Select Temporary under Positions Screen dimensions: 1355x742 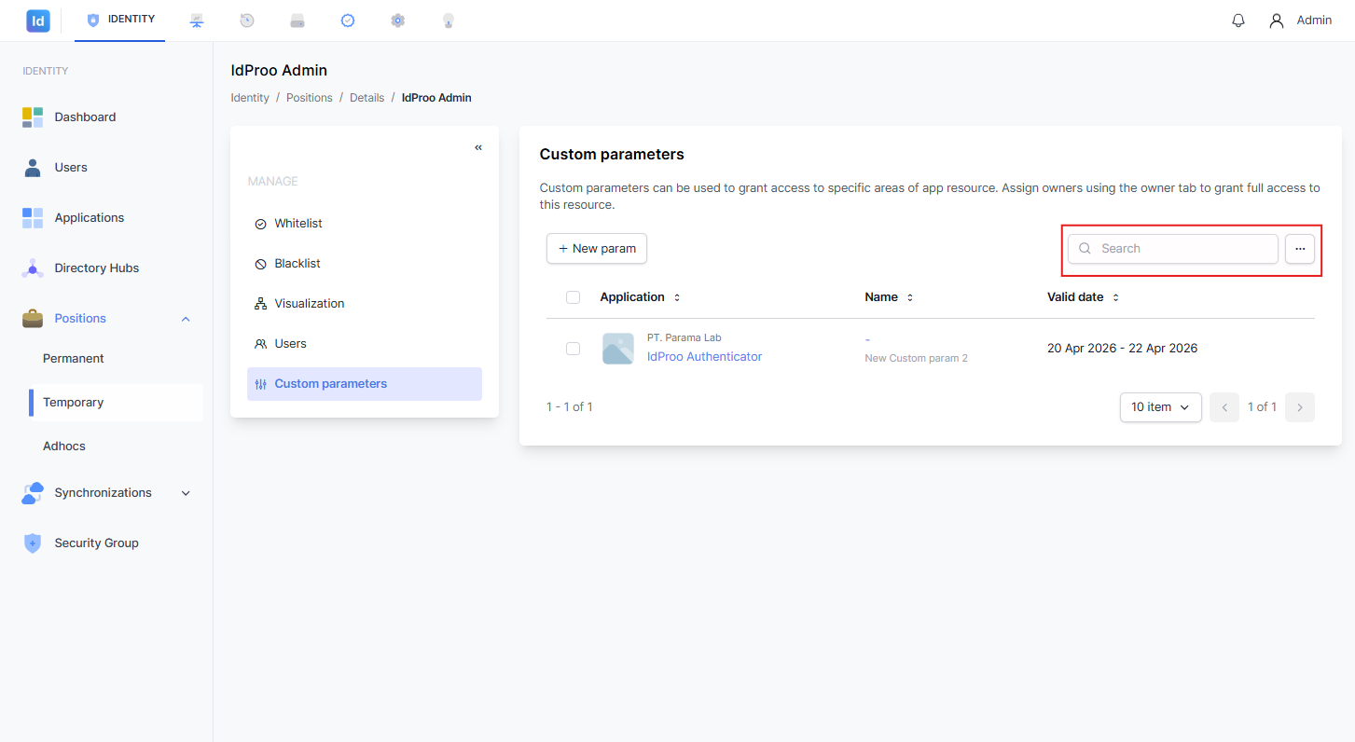116,403
